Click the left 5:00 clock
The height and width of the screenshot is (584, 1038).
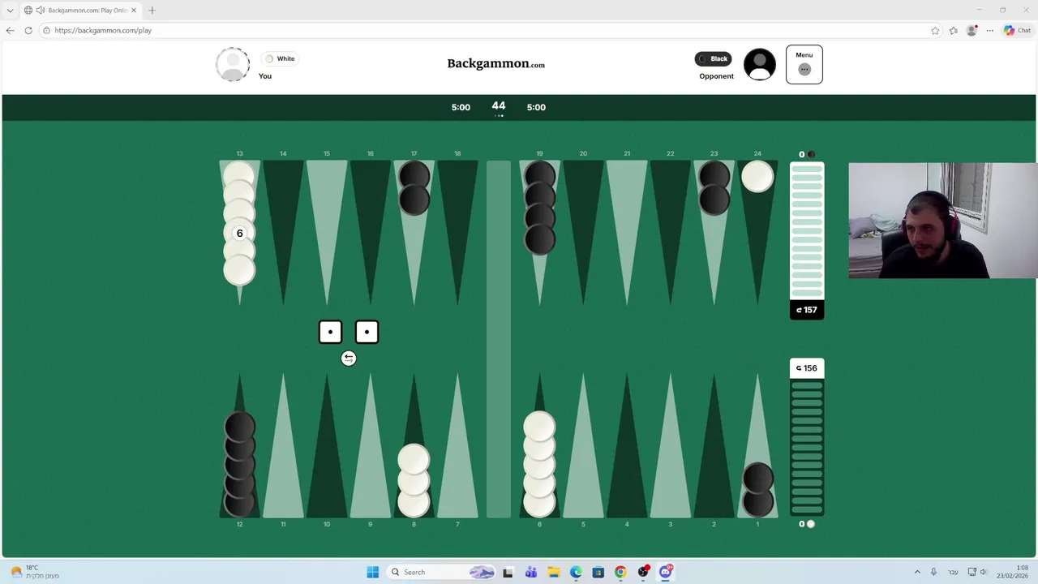[461, 107]
